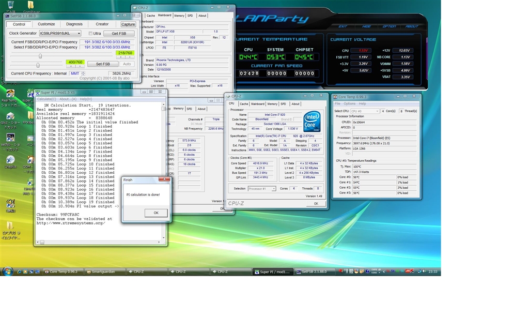The height and width of the screenshot is (331, 529).
Task: Click the HIDE button in LANParty panel
Action: coord(366,26)
